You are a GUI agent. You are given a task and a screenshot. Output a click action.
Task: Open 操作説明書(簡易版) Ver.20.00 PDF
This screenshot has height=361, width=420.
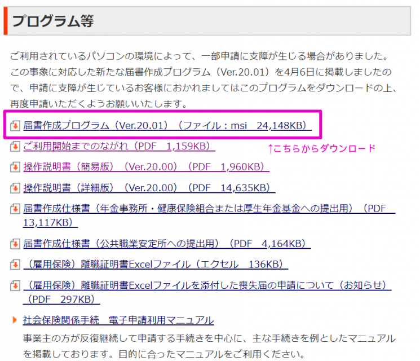pos(146,167)
